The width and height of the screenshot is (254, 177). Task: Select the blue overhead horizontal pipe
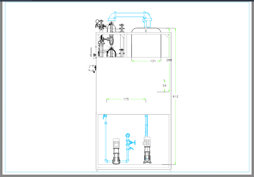(x=129, y=15)
